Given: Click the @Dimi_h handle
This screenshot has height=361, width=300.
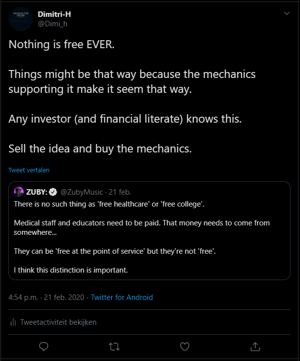Looking at the screenshot, I should 53,24.
